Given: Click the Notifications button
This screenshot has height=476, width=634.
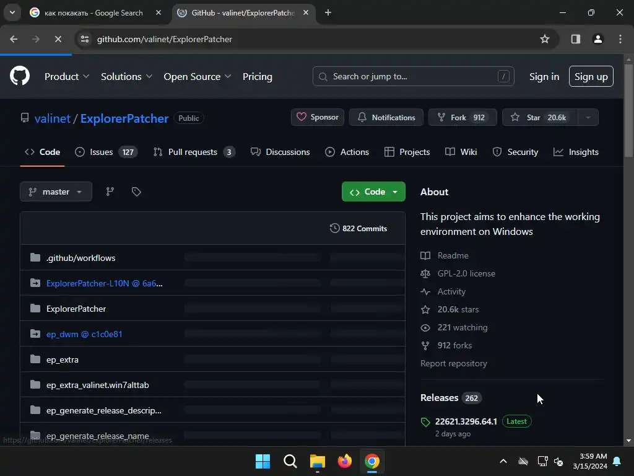Looking at the screenshot, I should (x=386, y=117).
